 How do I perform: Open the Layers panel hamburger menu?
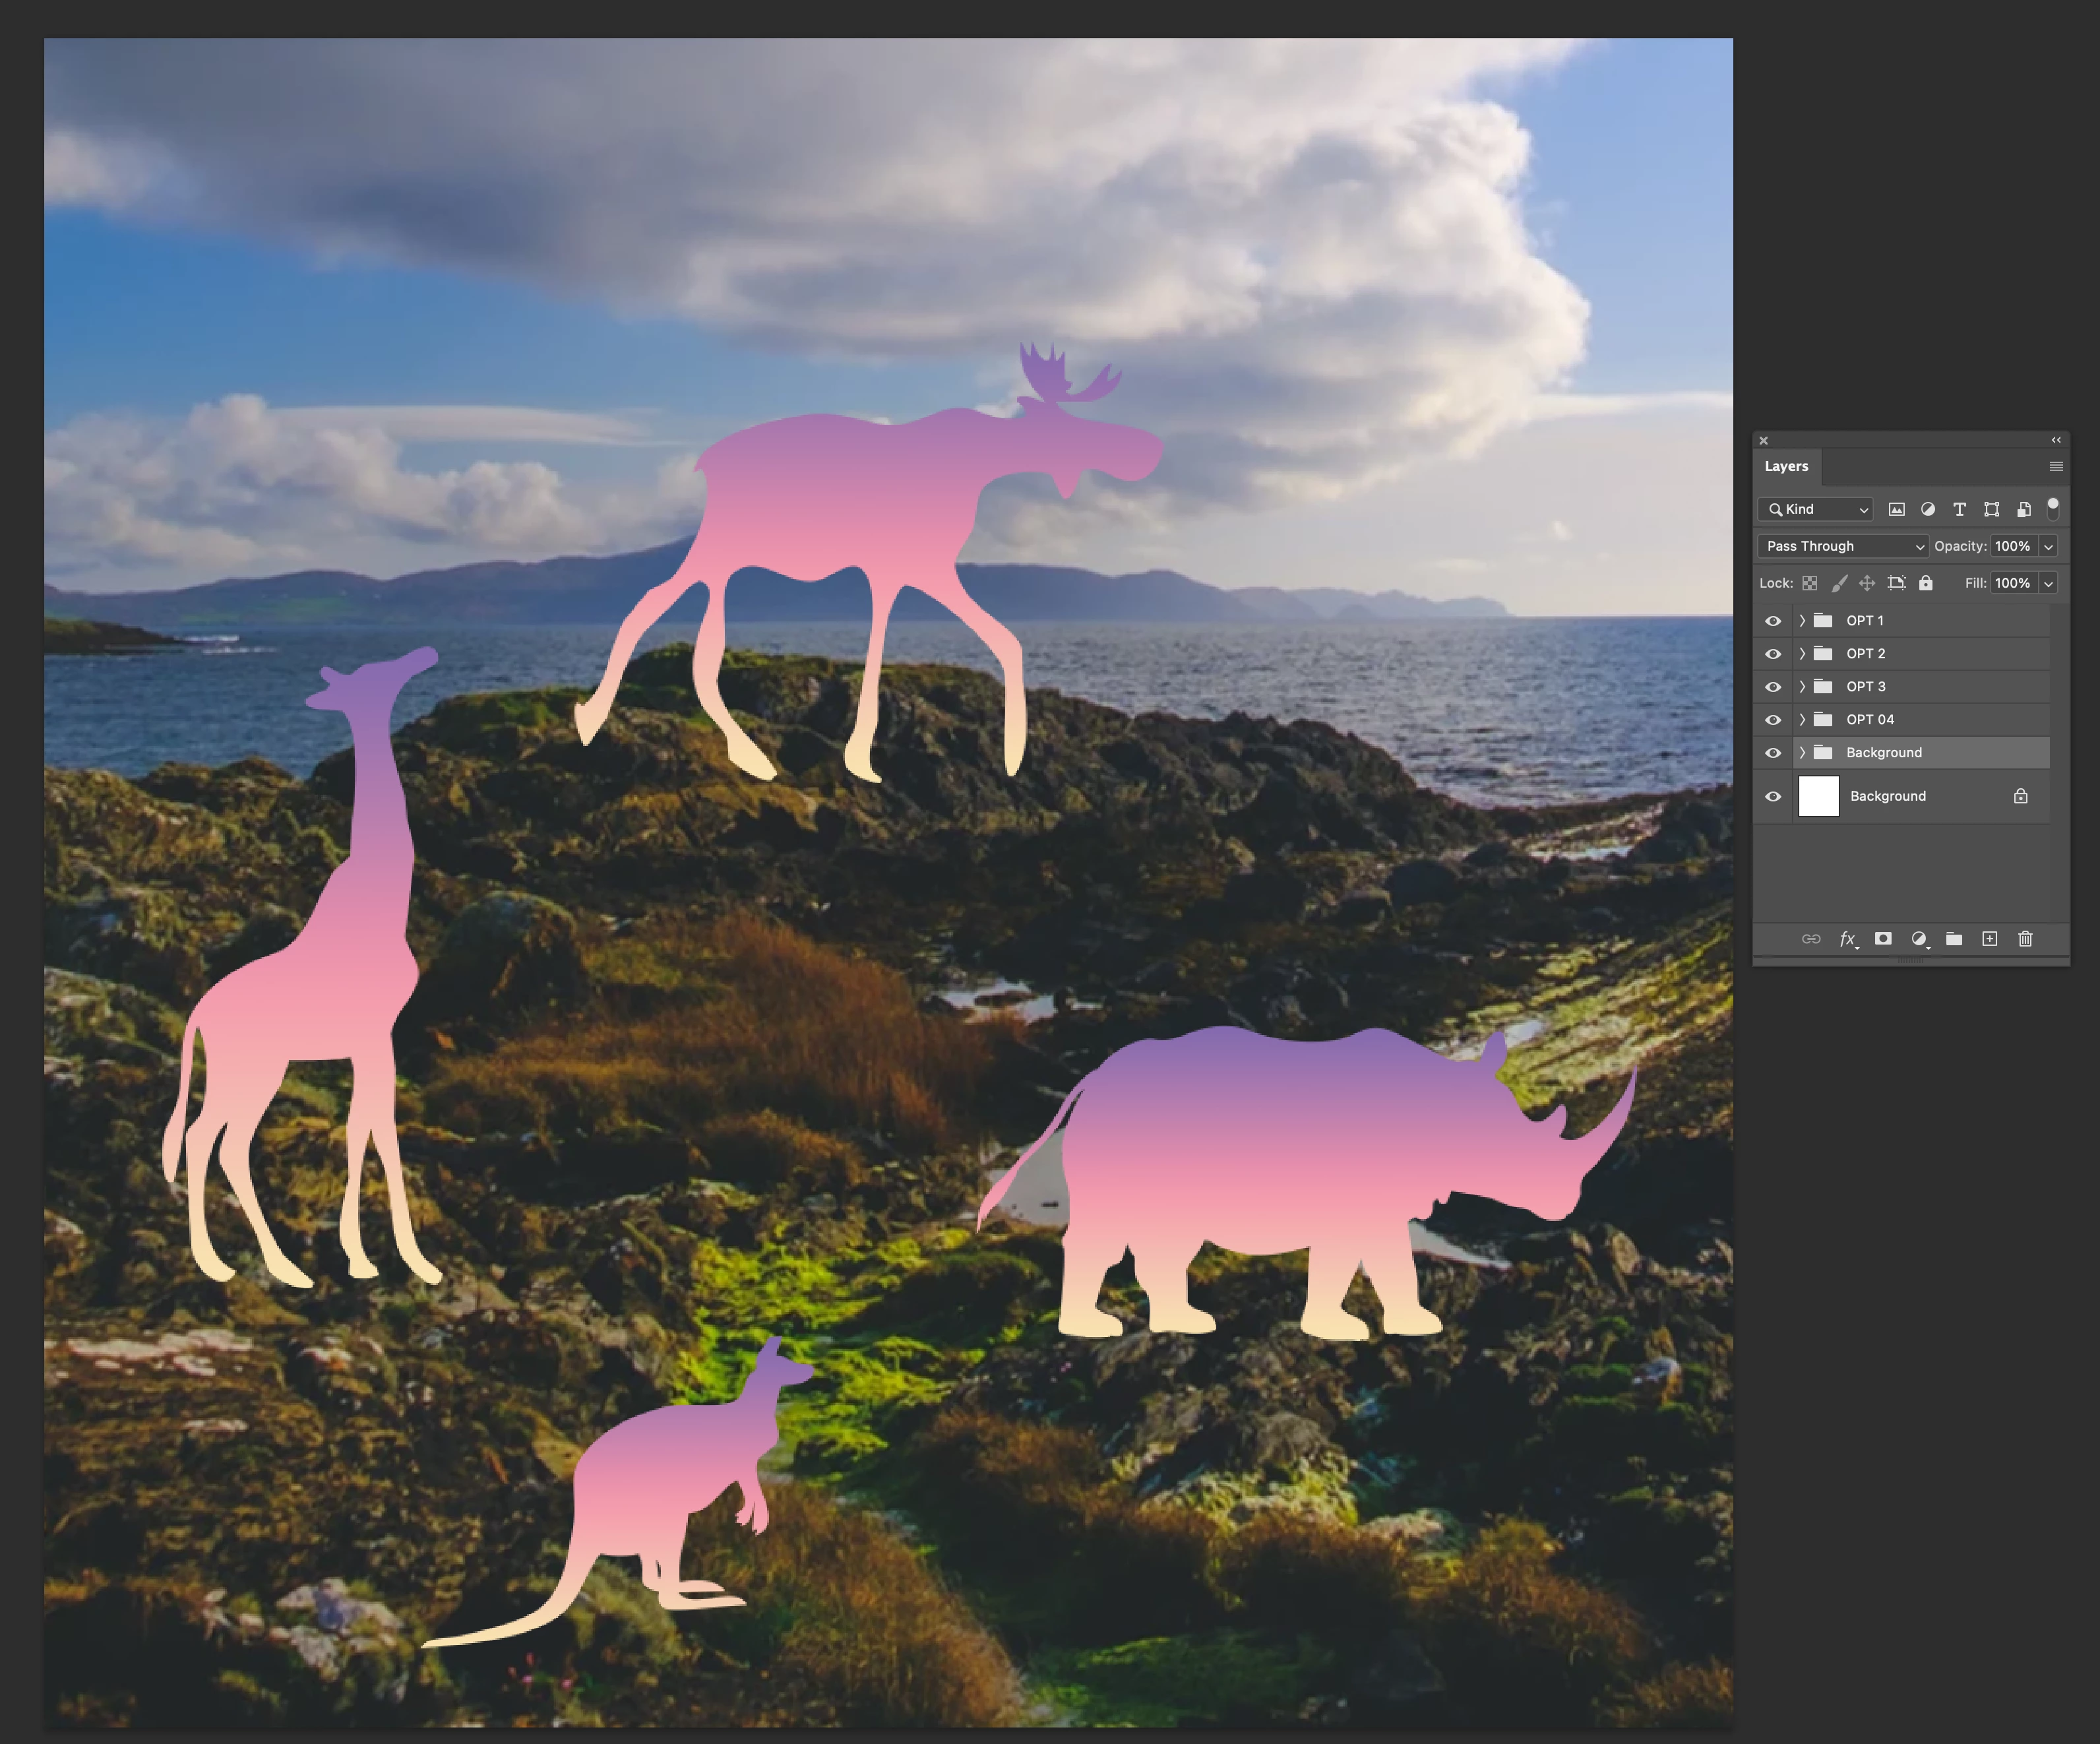(x=2056, y=466)
